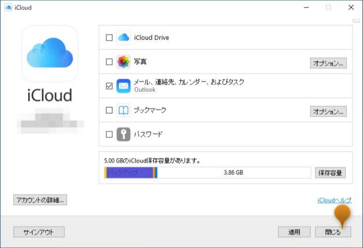This screenshot has height=248, width=363.
Task: Click the サインアウト button
Action: [39, 232]
